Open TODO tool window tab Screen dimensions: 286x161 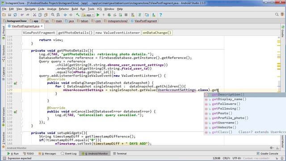29,154
